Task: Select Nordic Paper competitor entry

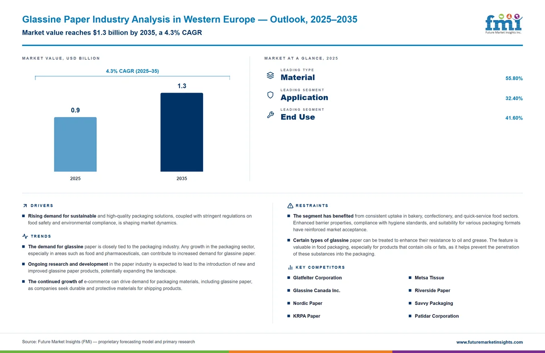Action: point(308,303)
